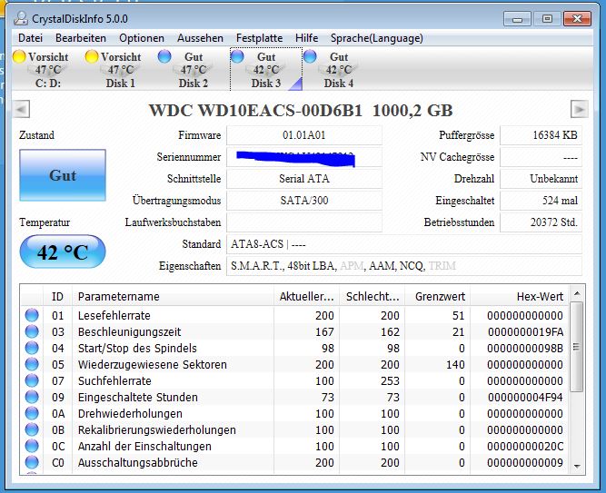Screen dimensions: 606x493
Task: Click the Gut health status button
Action: point(63,175)
